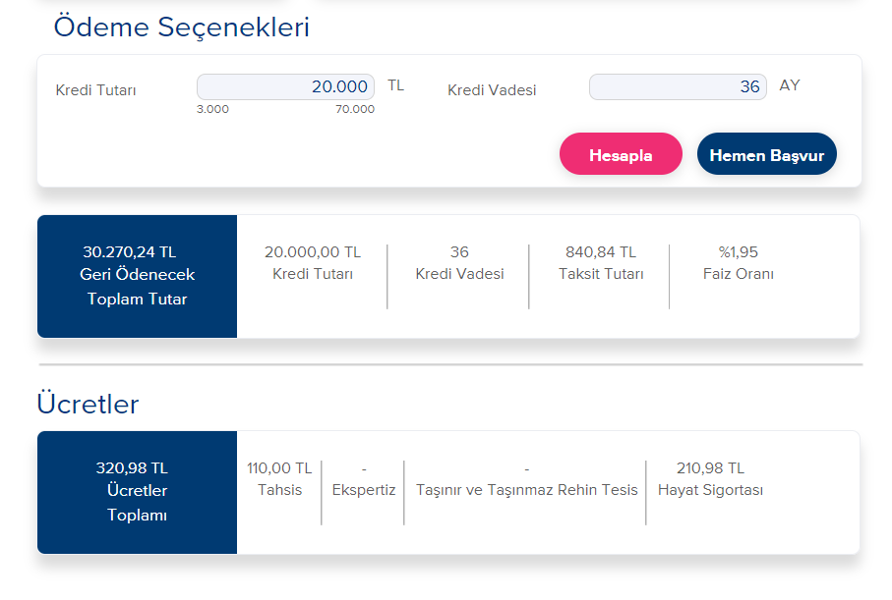The width and height of the screenshot is (892, 600).
Task: Select the Ekspertiz column
Action: [x=363, y=477]
